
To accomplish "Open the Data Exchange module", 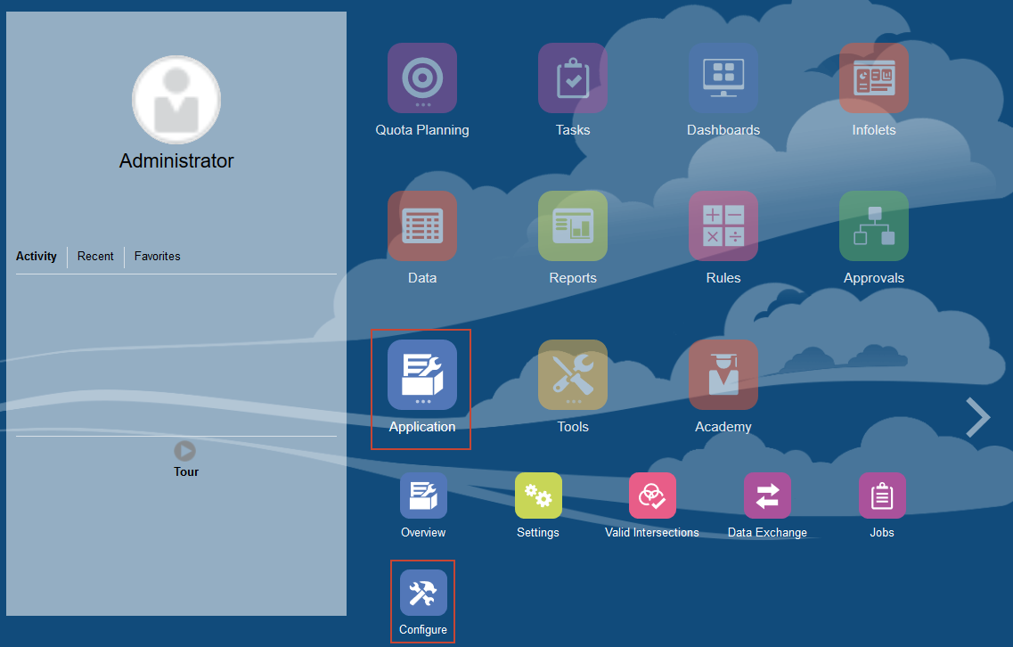I will (x=767, y=495).
